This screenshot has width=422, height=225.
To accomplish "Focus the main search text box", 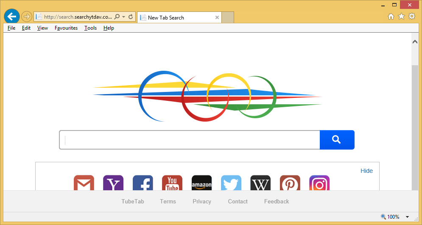I will [x=190, y=140].
